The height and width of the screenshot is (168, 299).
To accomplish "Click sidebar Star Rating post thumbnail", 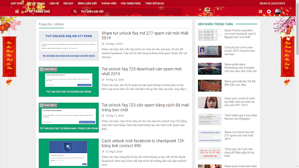I will coord(210,119).
